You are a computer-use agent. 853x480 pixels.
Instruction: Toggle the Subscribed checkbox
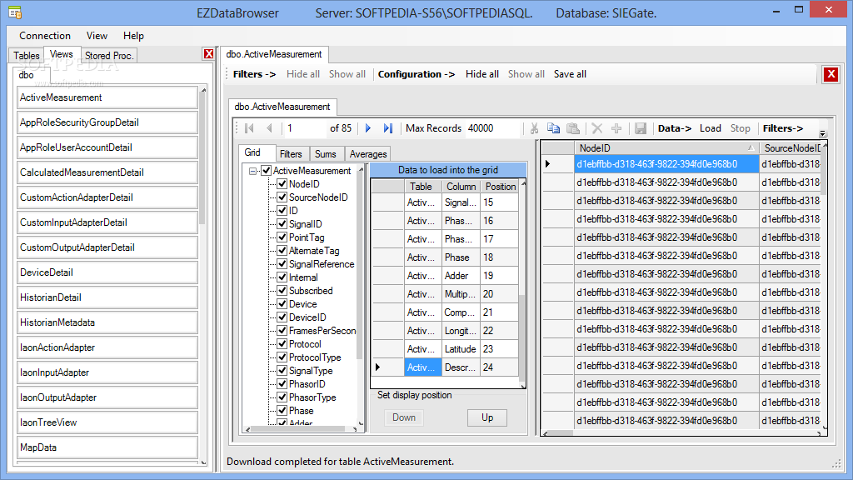(282, 291)
